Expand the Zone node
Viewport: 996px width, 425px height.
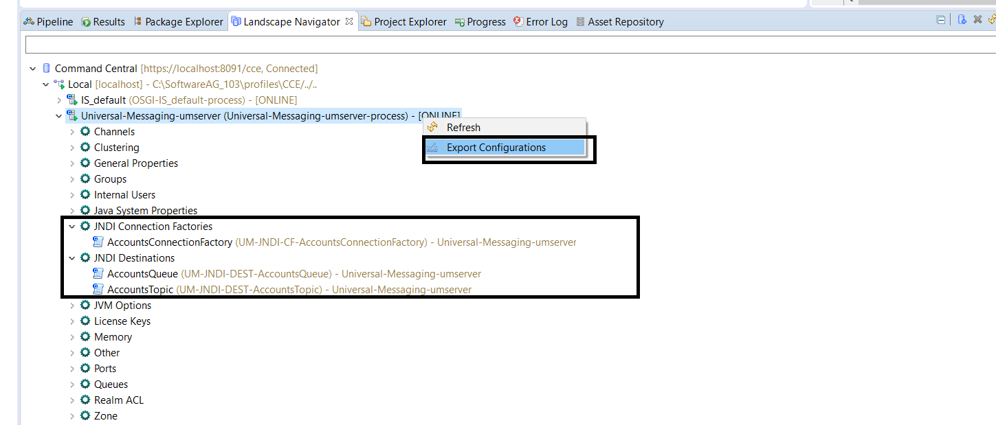pyautogui.click(x=72, y=416)
